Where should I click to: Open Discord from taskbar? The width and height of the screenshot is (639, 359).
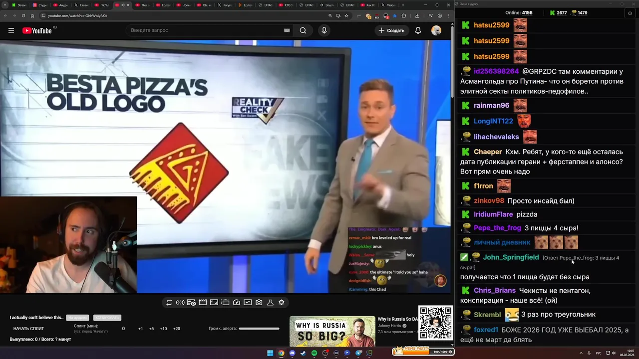click(292, 353)
